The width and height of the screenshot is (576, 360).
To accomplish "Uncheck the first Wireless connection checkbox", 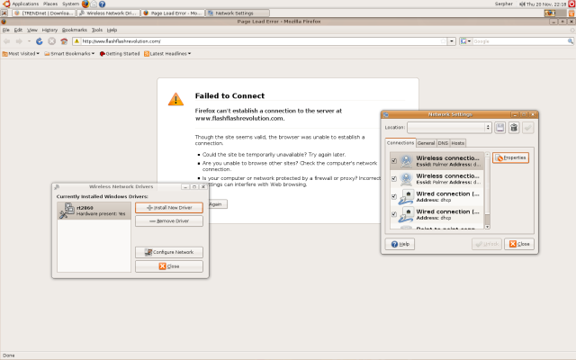I will tap(394, 161).
